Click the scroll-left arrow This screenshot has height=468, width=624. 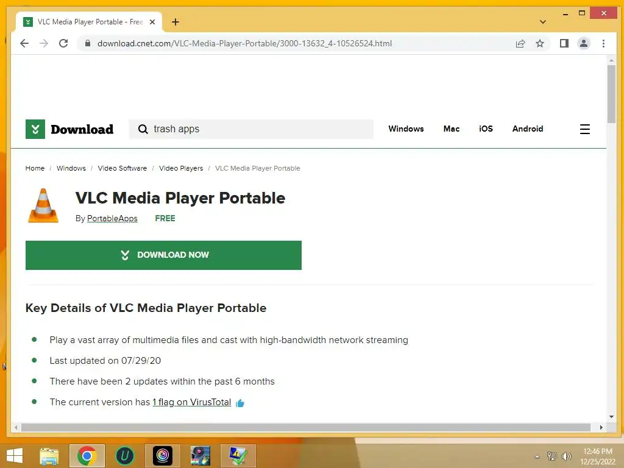point(16,427)
